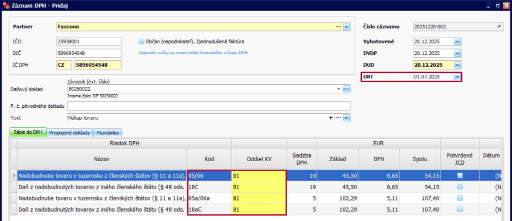Click the plus icon in the Text field
The image size is (512, 221).
[x=330, y=118]
